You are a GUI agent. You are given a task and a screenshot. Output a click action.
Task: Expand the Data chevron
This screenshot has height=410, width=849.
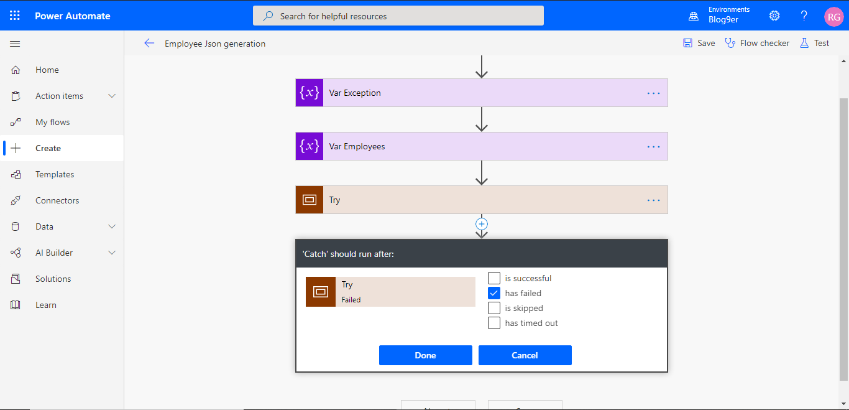click(x=112, y=226)
